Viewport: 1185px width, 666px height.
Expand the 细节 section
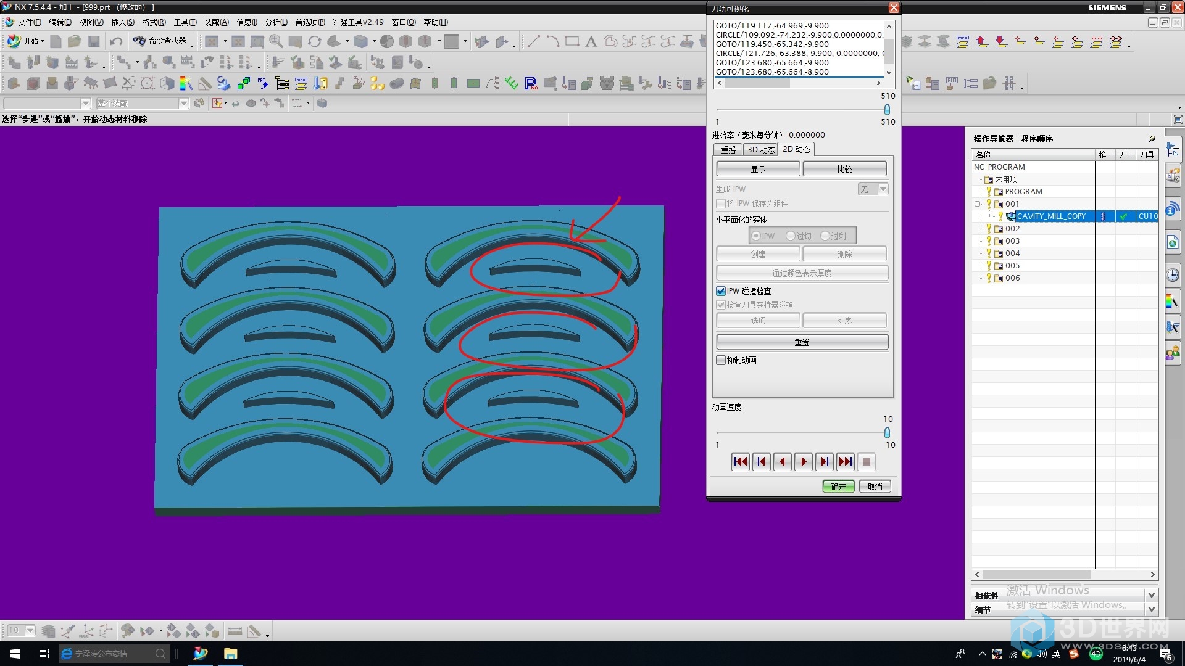pos(1151,609)
